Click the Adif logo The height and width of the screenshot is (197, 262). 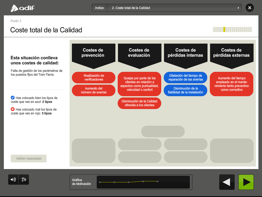pos(23,8)
